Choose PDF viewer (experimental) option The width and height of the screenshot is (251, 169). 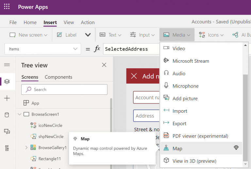tap(201, 136)
